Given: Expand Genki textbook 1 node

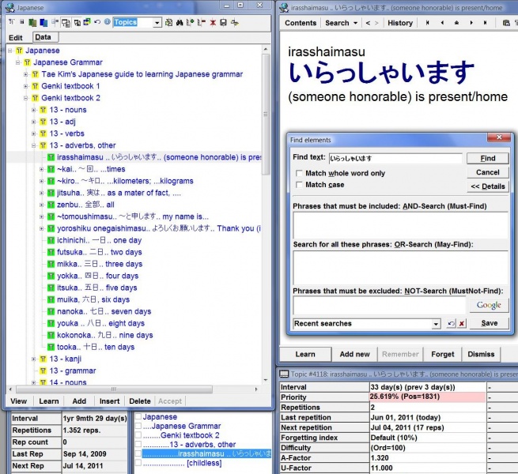Looking at the screenshot, I should click(26, 86).
